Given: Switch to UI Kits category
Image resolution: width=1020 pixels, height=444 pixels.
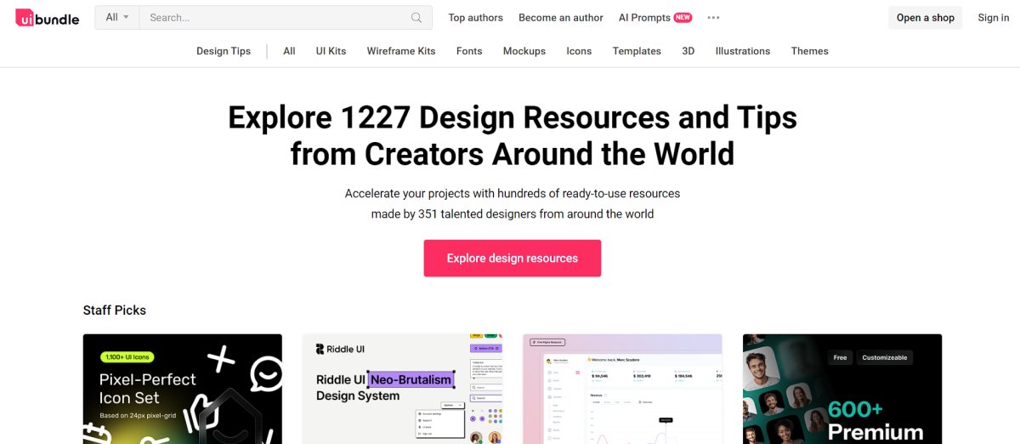Looking at the screenshot, I should coord(331,51).
